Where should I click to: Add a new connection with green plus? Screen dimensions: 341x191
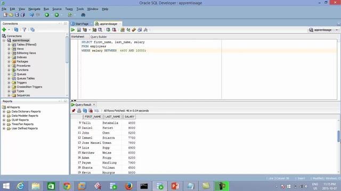coord(4,30)
